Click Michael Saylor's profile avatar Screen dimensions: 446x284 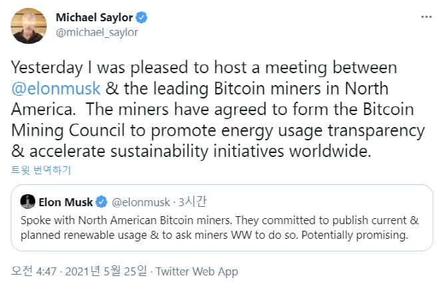[x=29, y=27]
